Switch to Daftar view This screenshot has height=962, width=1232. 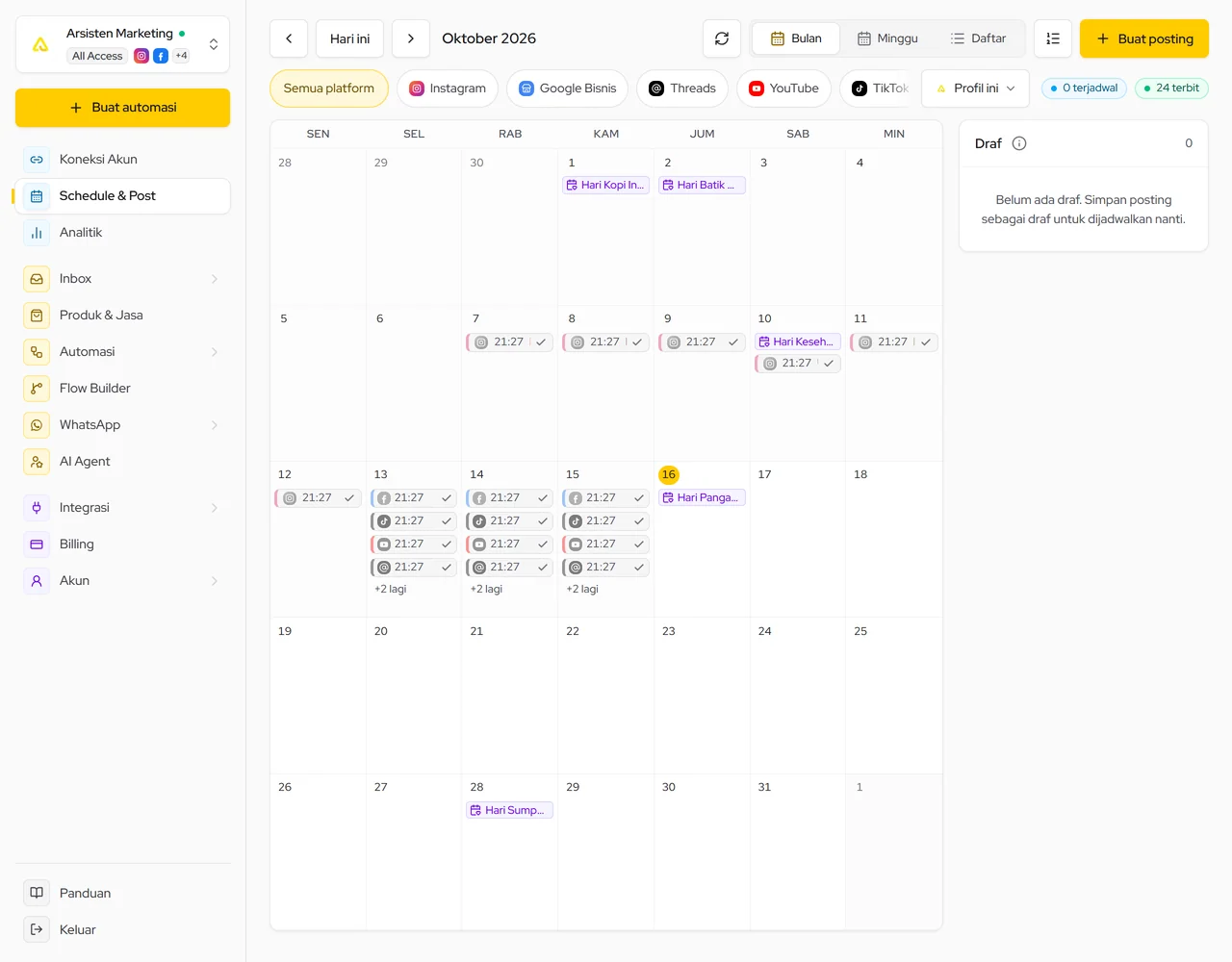978,38
